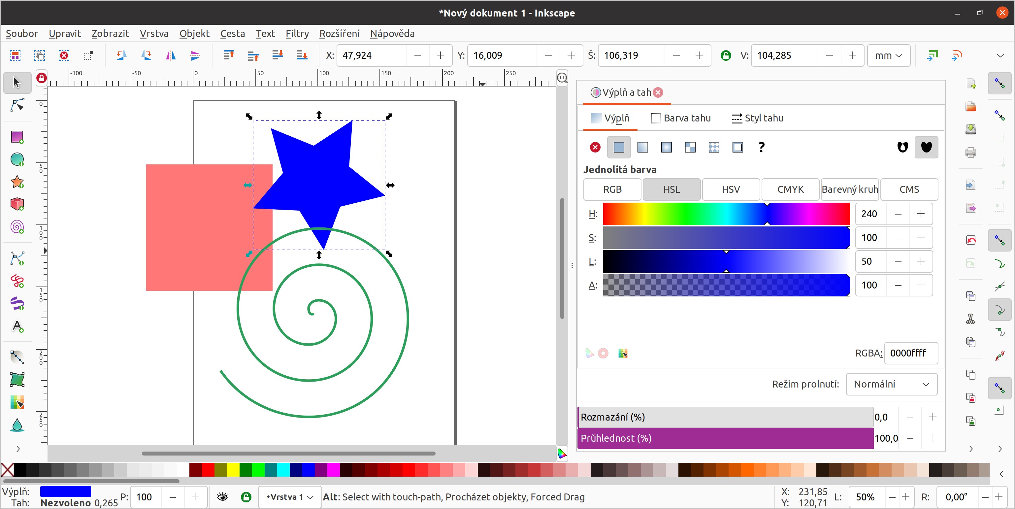Select the Bezier pen tool

tap(17, 259)
